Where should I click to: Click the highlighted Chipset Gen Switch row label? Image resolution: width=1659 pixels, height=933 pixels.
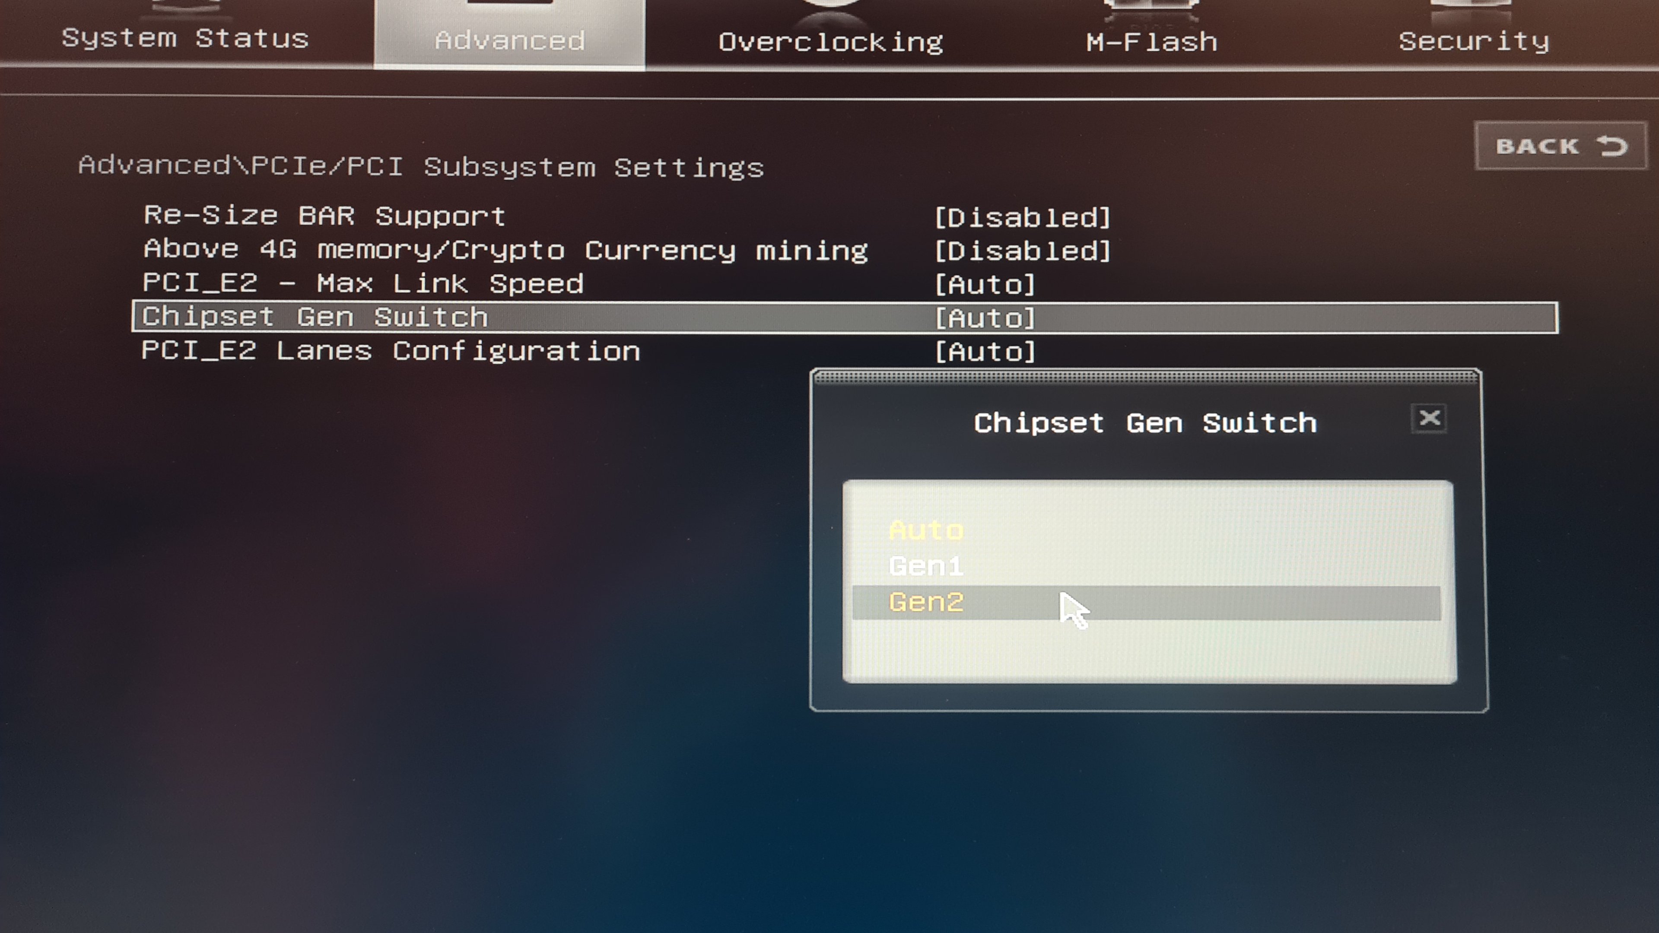click(x=315, y=317)
